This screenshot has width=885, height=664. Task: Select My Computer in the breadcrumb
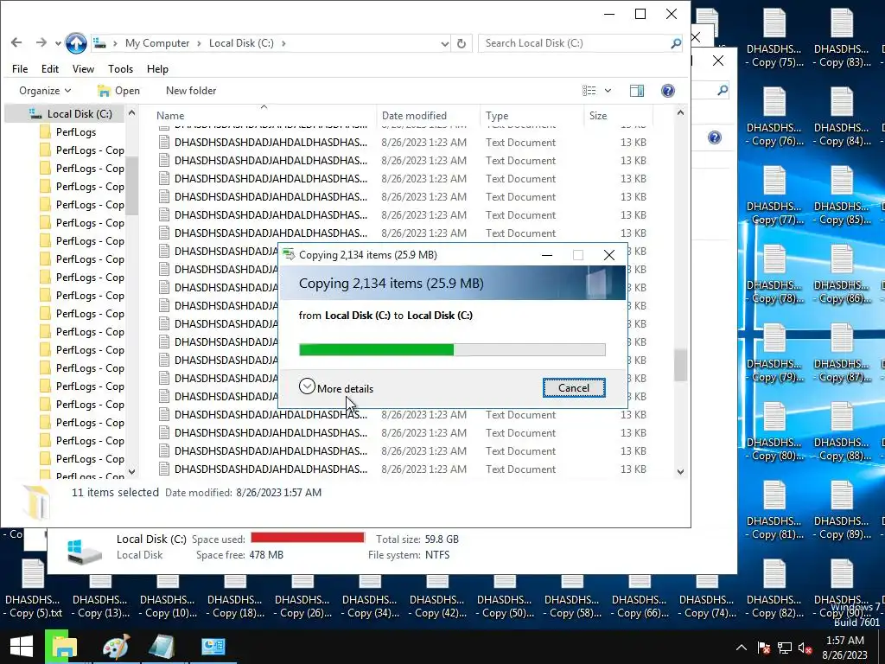coord(157,43)
